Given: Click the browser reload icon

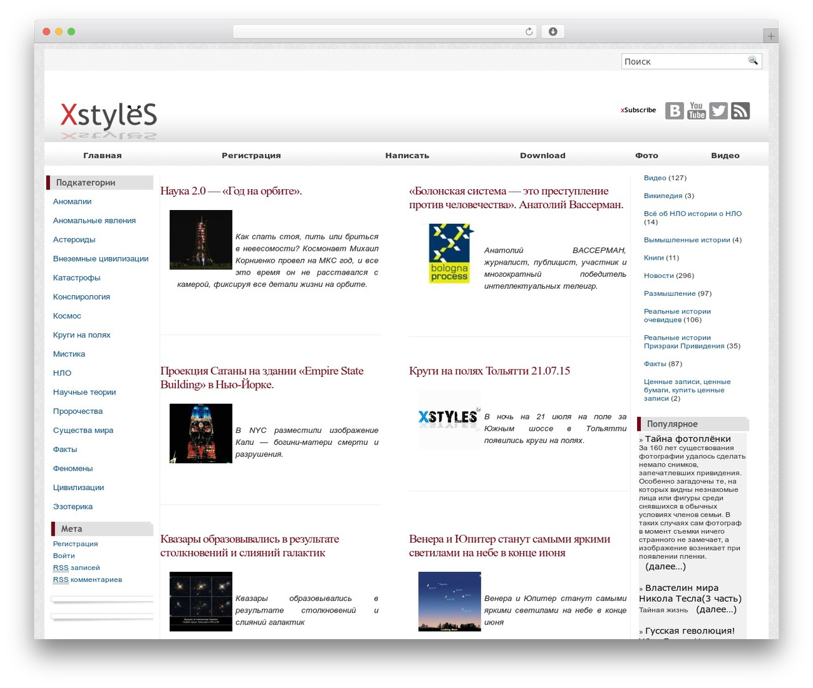Looking at the screenshot, I should (529, 32).
